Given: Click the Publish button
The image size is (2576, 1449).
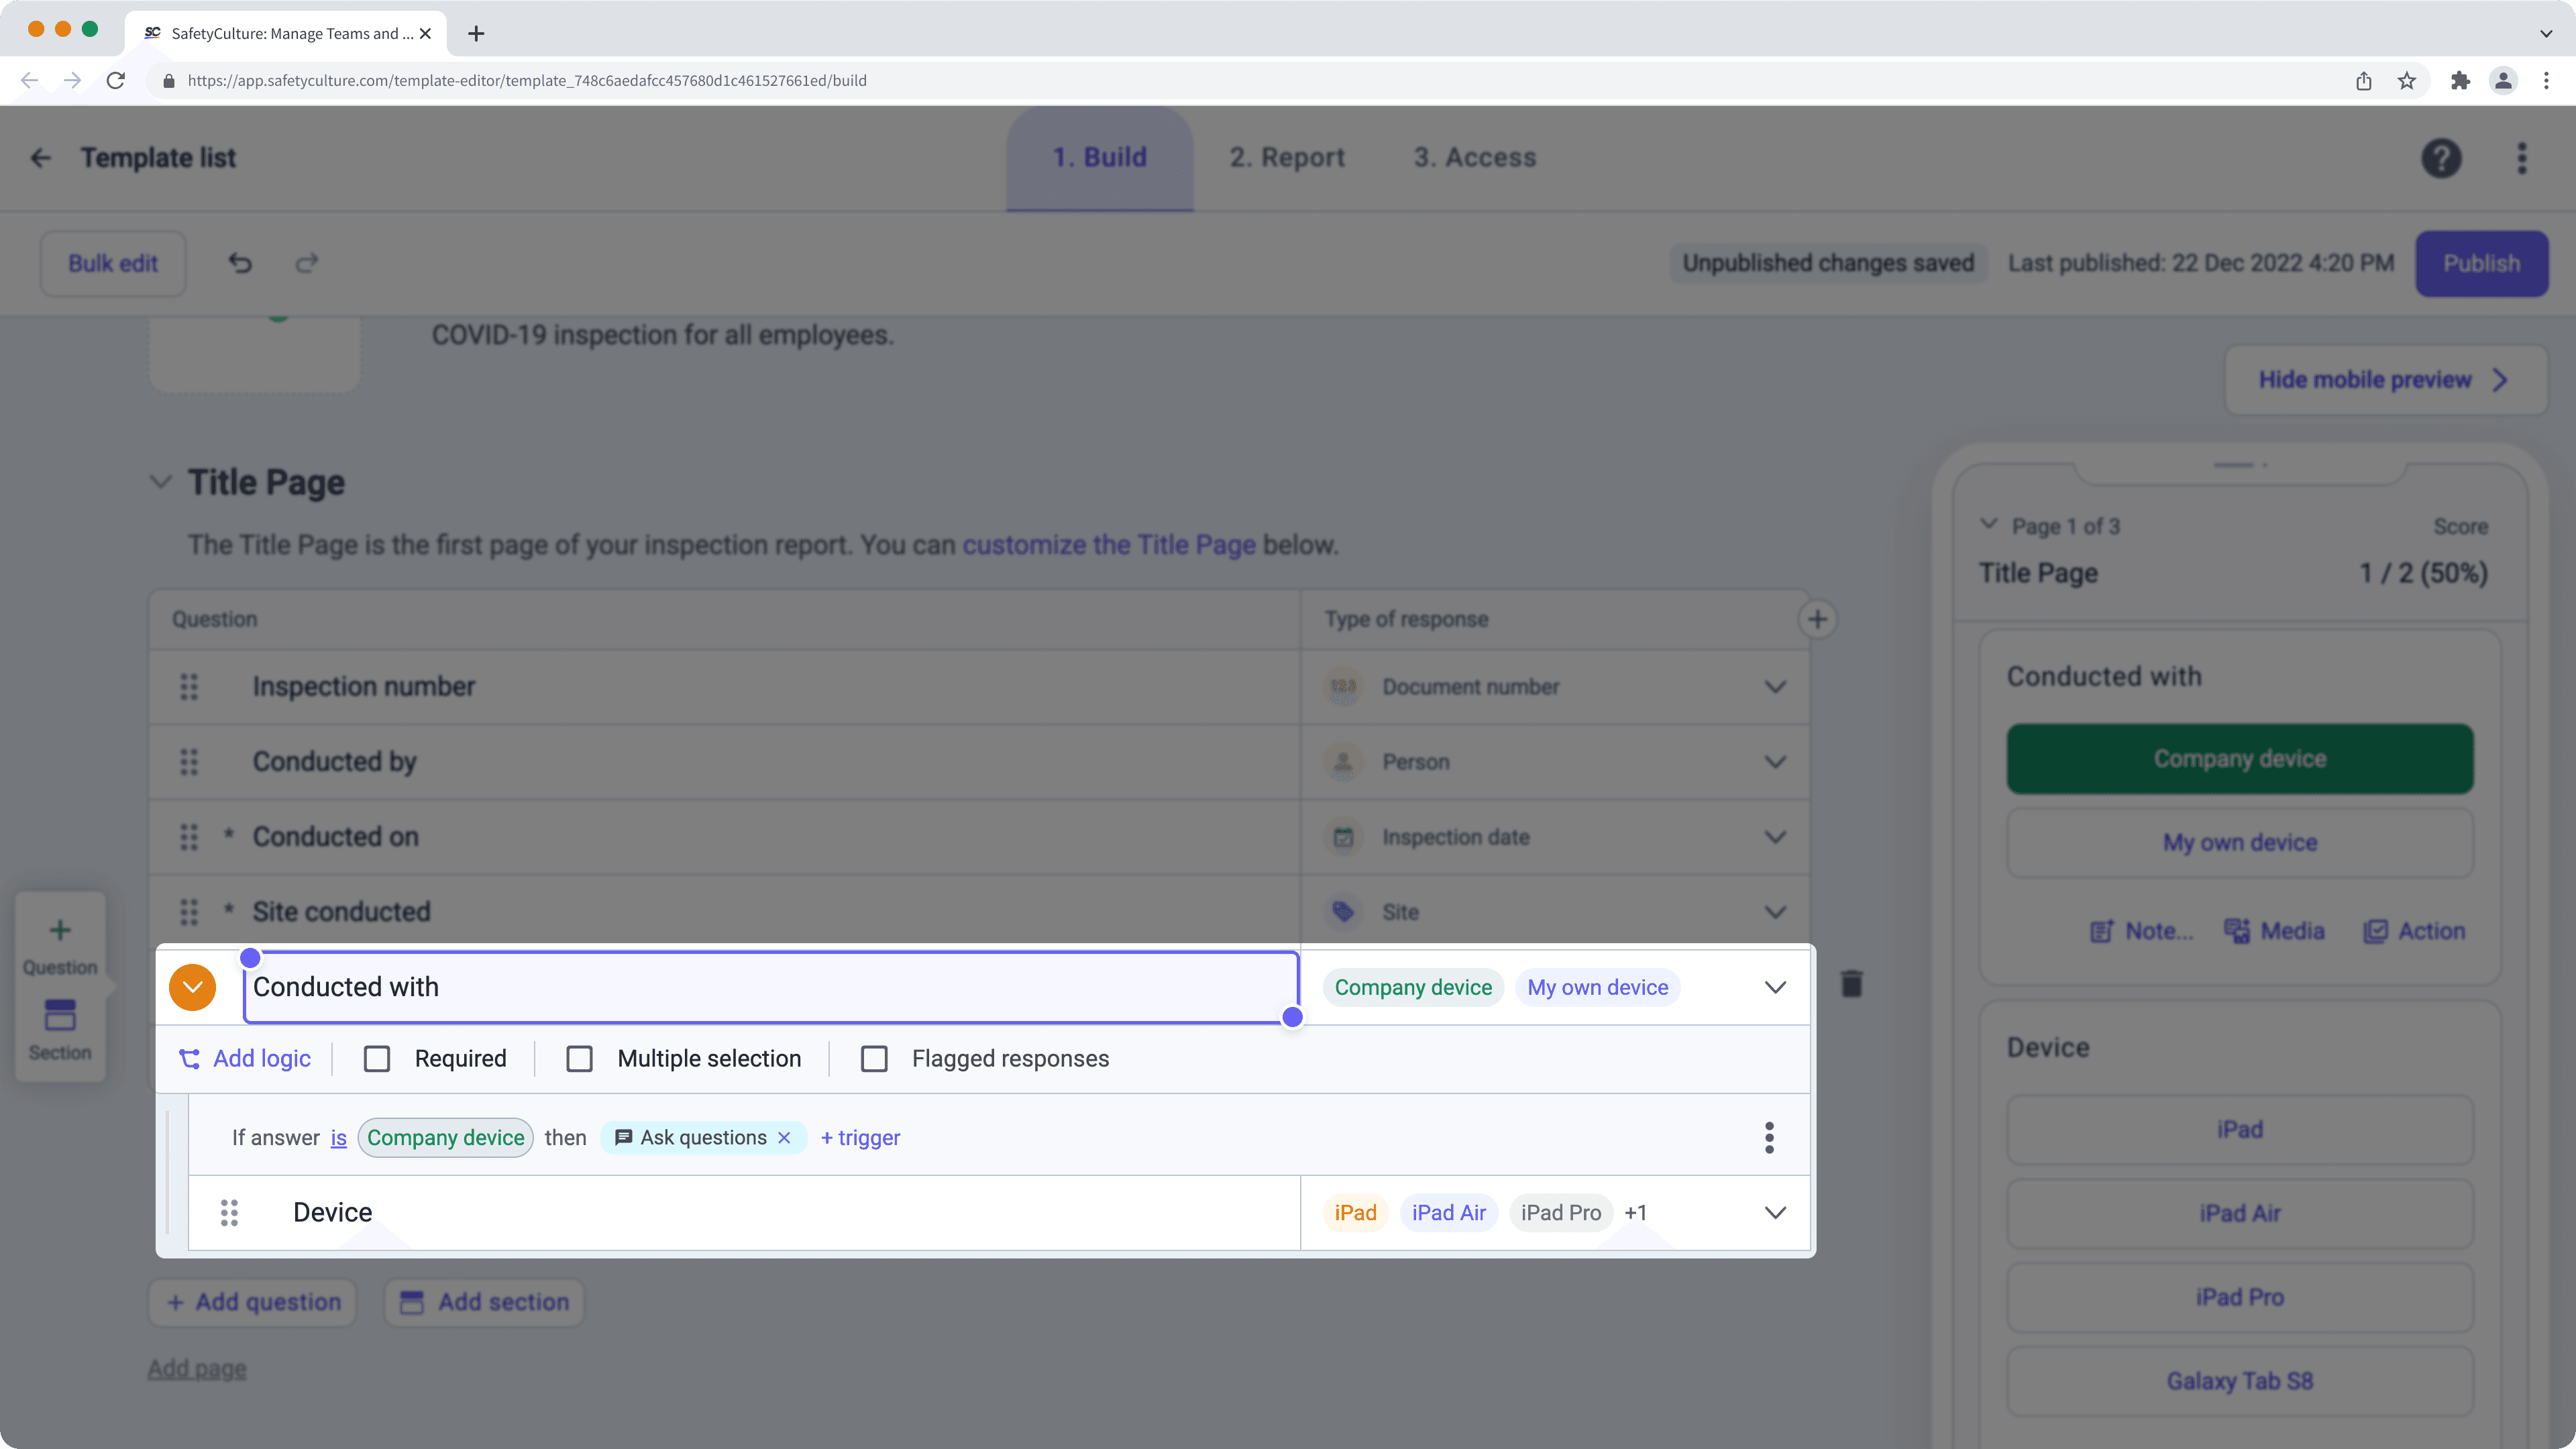Looking at the screenshot, I should (2481, 263).
